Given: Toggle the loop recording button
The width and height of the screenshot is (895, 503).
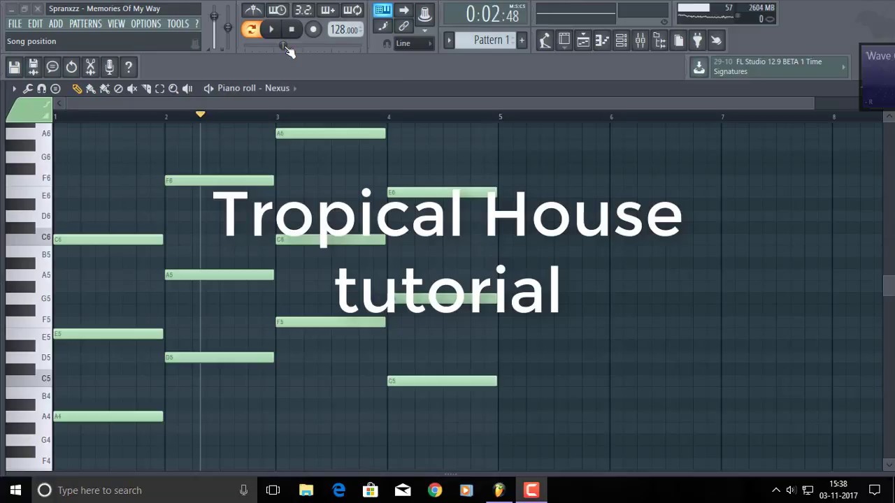Looking at the screenshot, I should (352, 10).
